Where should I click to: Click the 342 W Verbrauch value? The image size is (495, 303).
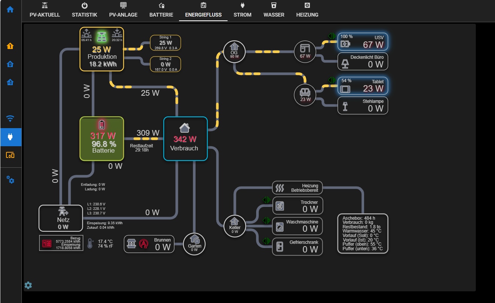click(x=185, y=139)
